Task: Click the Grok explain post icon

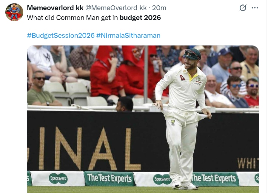Action: [243, 8]
